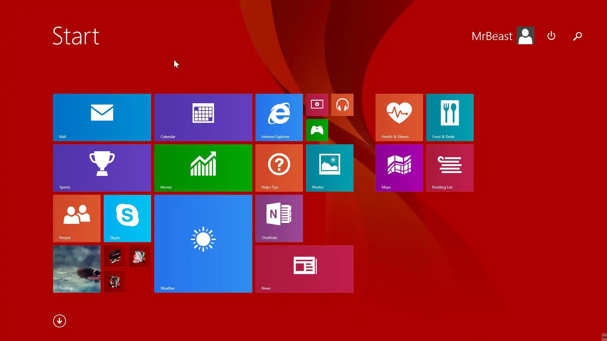The width and height of the screenshot is (607, 341).
Task: Open the Weather live tile
Action: pos(203,243)
